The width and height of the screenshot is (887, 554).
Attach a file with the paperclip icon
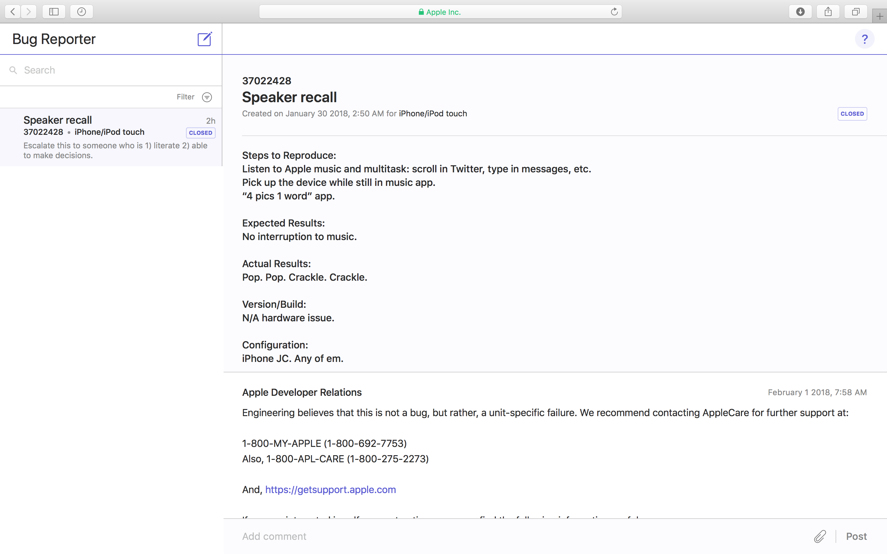tap(820, 536)
